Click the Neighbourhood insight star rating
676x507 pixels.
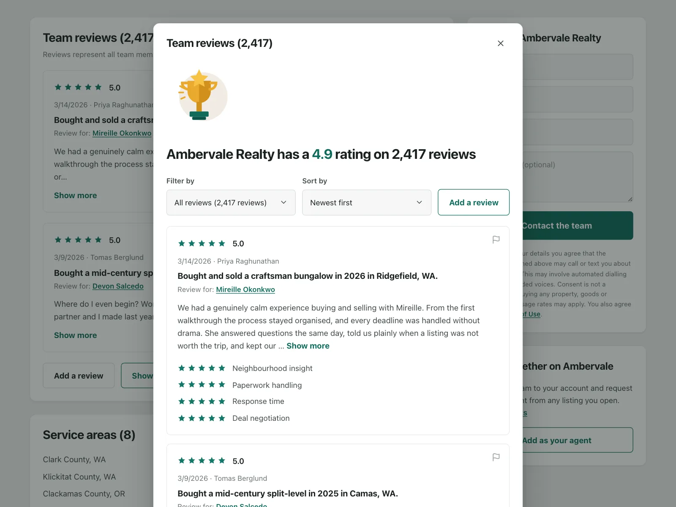[x=202, y=368]
